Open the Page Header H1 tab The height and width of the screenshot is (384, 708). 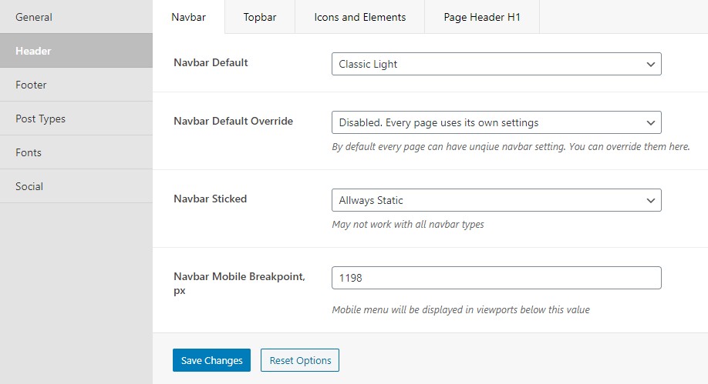482,17
